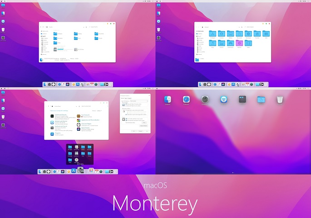Open the Downloads folder in the Drives stack popup

70,153
